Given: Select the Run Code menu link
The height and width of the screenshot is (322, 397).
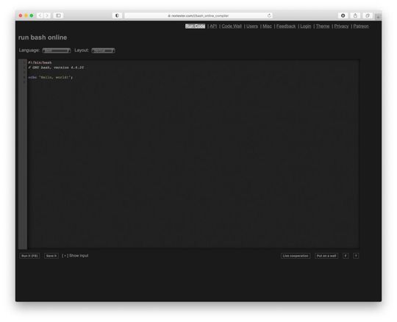Looking at the screenshot, I should coord(195,26).
